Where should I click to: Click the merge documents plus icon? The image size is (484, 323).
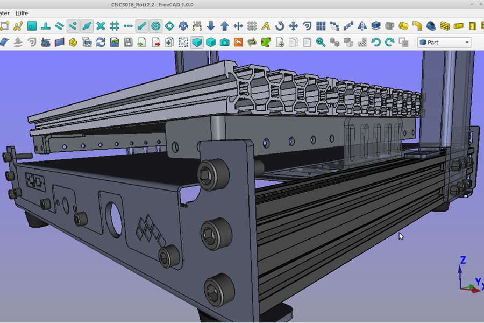169,43
